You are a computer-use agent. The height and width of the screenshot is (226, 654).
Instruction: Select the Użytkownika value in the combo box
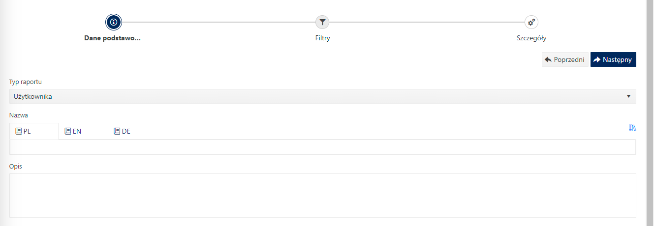(x=33, y=96)
